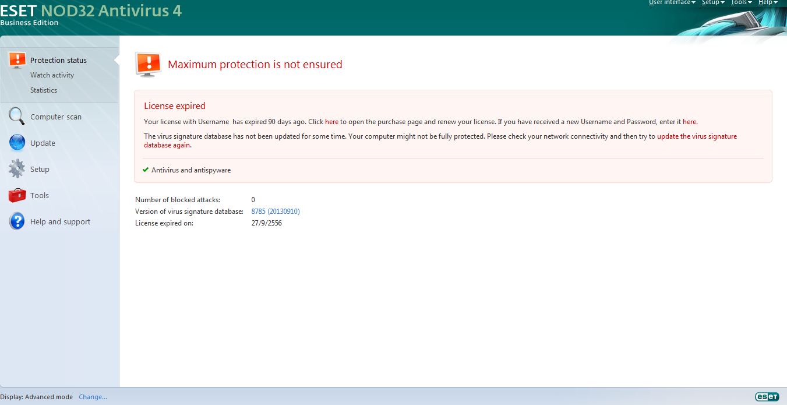
Task: Click the ESET NOD32 Antivirus 4 title
Action: [x=91, y=10]
